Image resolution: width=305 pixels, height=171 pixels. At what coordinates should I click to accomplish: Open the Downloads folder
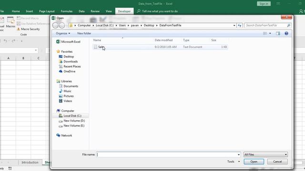point(68,61)
